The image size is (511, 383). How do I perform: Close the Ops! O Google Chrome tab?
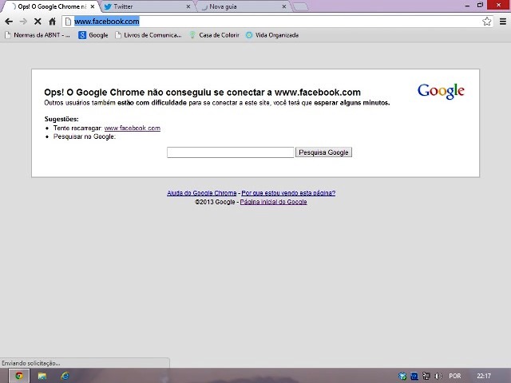pos(93,6)
